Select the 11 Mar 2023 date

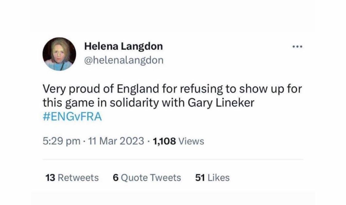click(116, 141)
